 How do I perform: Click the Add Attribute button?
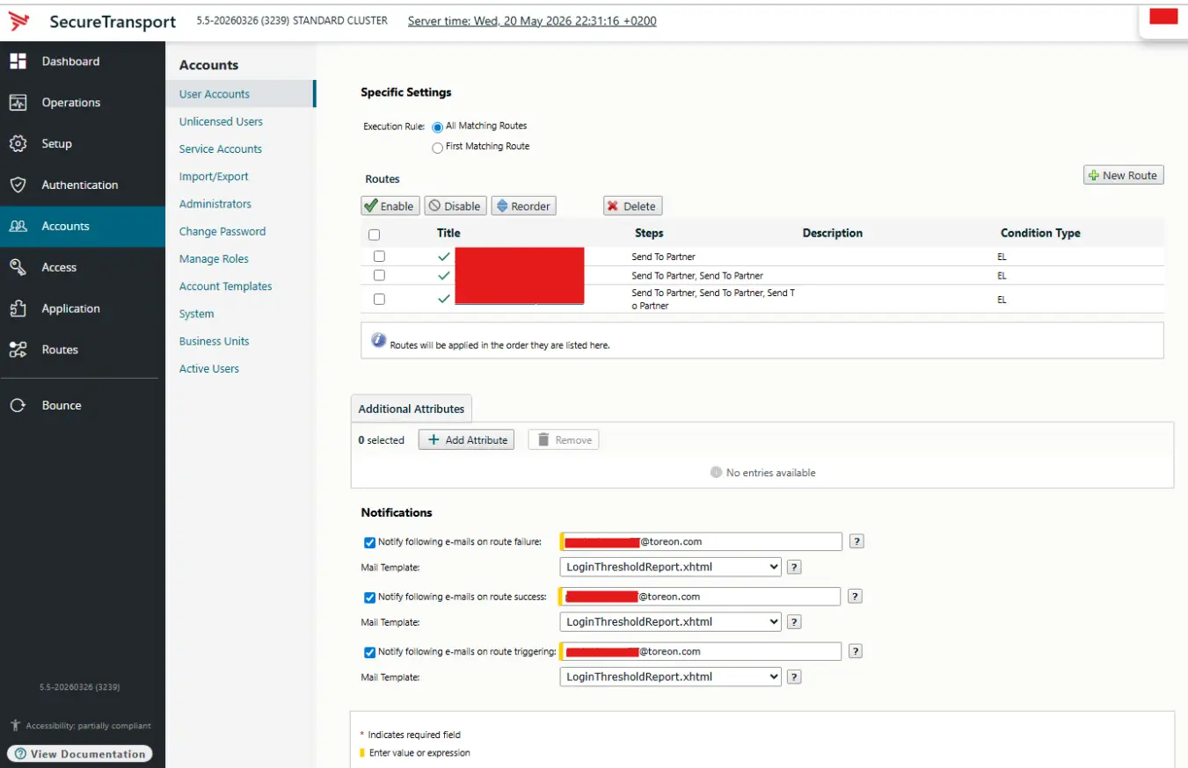point(466,439)
